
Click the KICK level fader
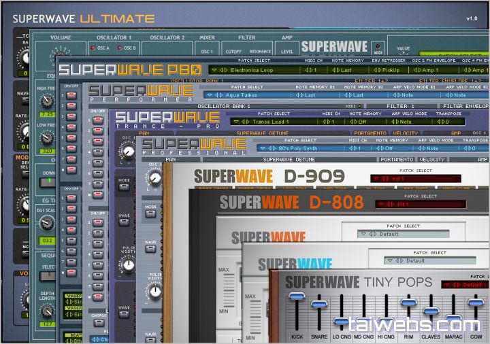tap(297, 296)
